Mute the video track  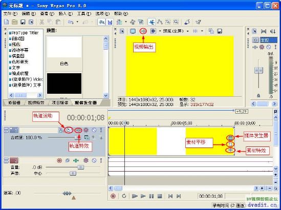point(94,130)
